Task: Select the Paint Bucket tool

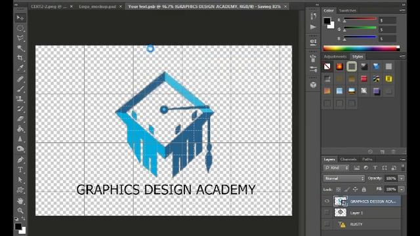Action: 20,129
